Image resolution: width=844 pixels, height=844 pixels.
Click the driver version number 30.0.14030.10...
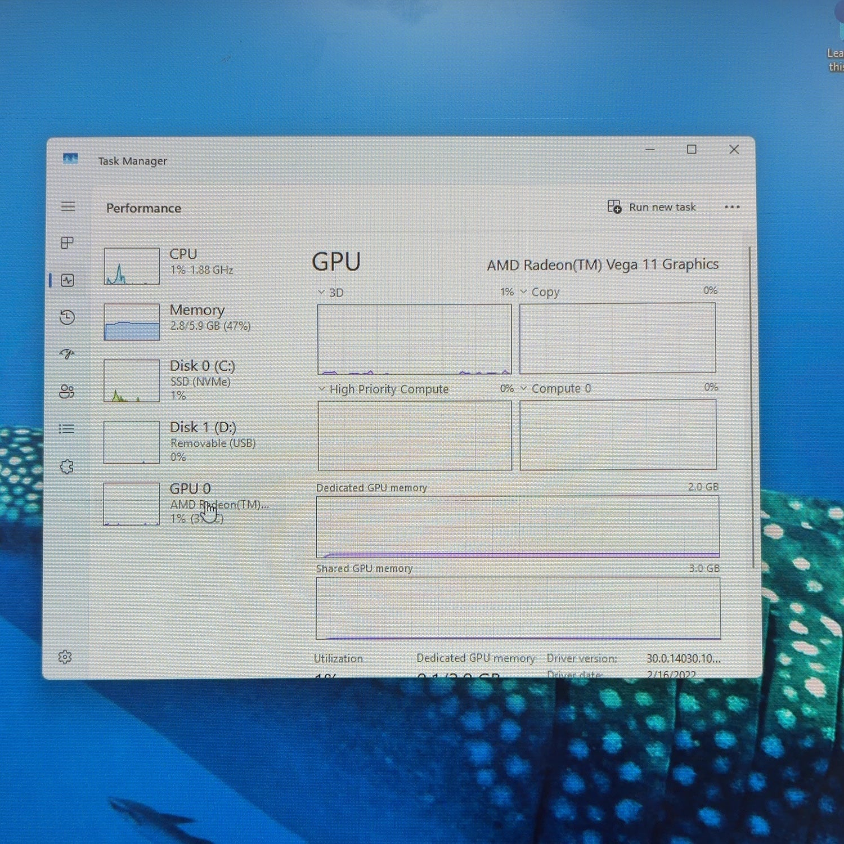point(683,658)
